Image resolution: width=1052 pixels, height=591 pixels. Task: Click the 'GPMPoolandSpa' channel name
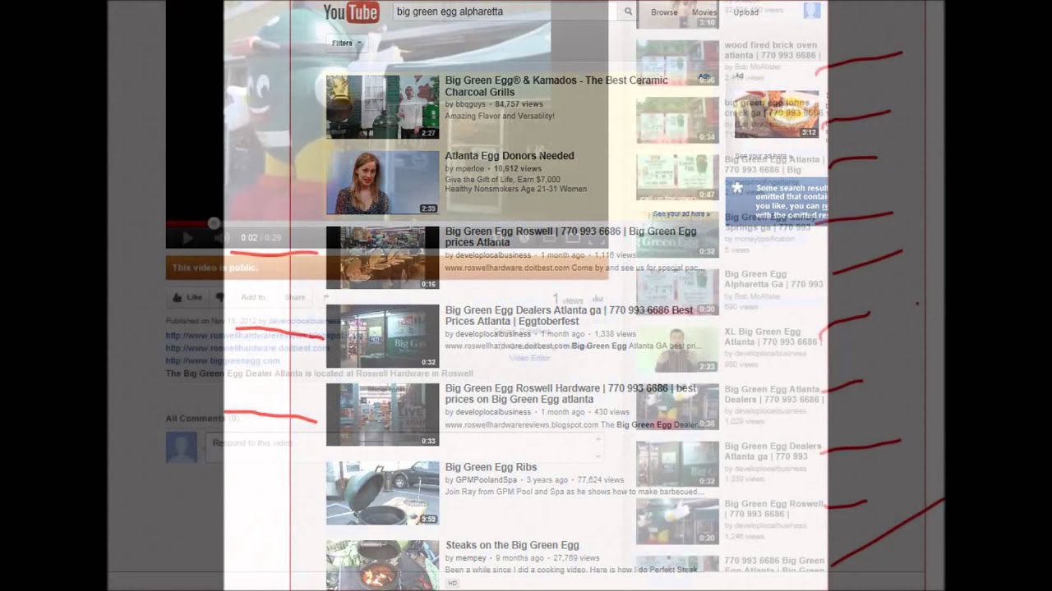pyautogui.click(x=486, y=480)
